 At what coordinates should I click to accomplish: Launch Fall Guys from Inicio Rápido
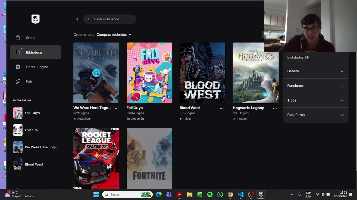pyautogui.click(x=35, y=113)
